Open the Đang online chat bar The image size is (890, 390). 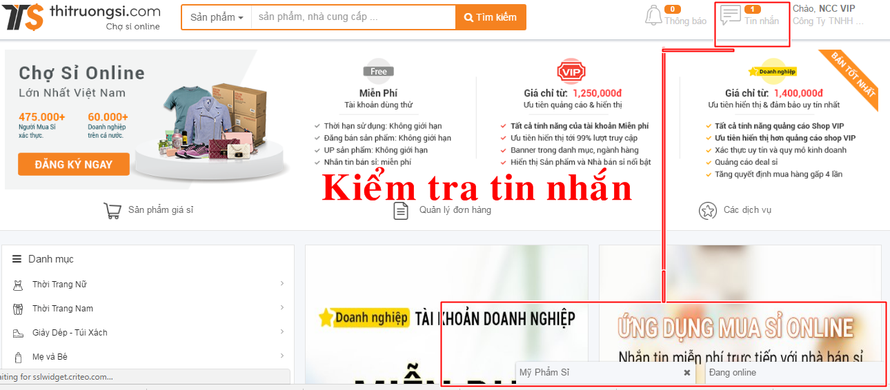(795, 373)
